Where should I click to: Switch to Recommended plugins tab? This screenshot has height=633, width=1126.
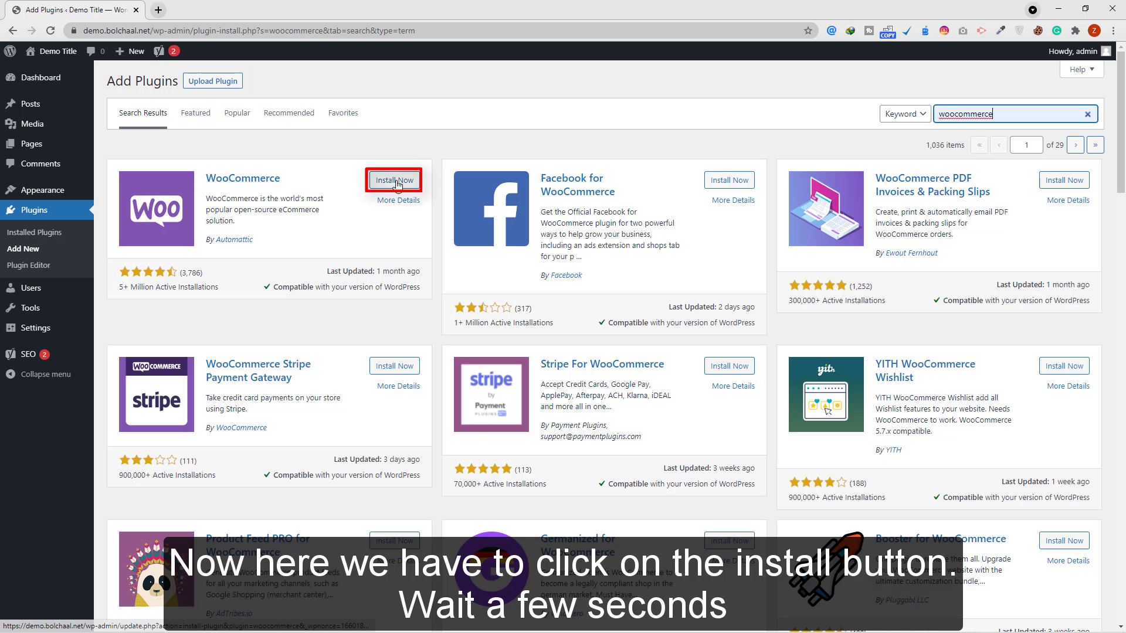click(289, 113)
